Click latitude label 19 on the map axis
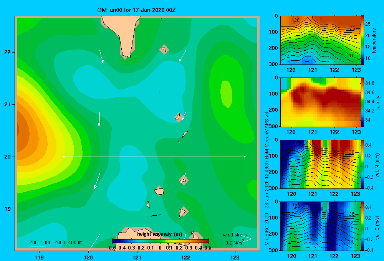This screenshot has width=384, height=261. [x=8, y=209]
